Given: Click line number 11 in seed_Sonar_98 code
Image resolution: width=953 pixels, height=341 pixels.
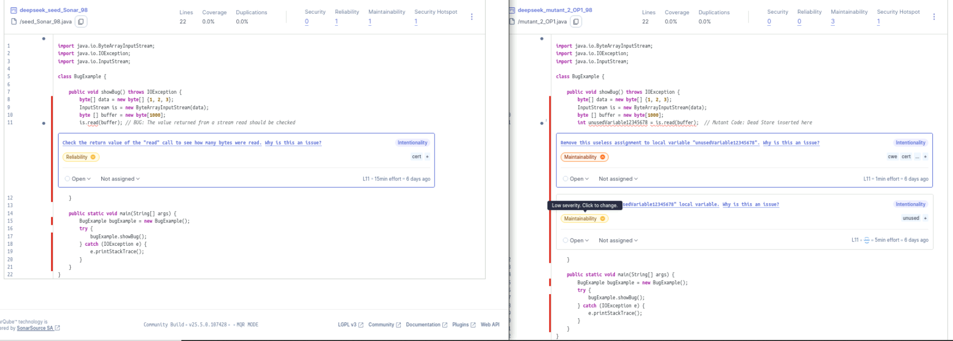Looking at the screenshot, I should click(10, 123).
